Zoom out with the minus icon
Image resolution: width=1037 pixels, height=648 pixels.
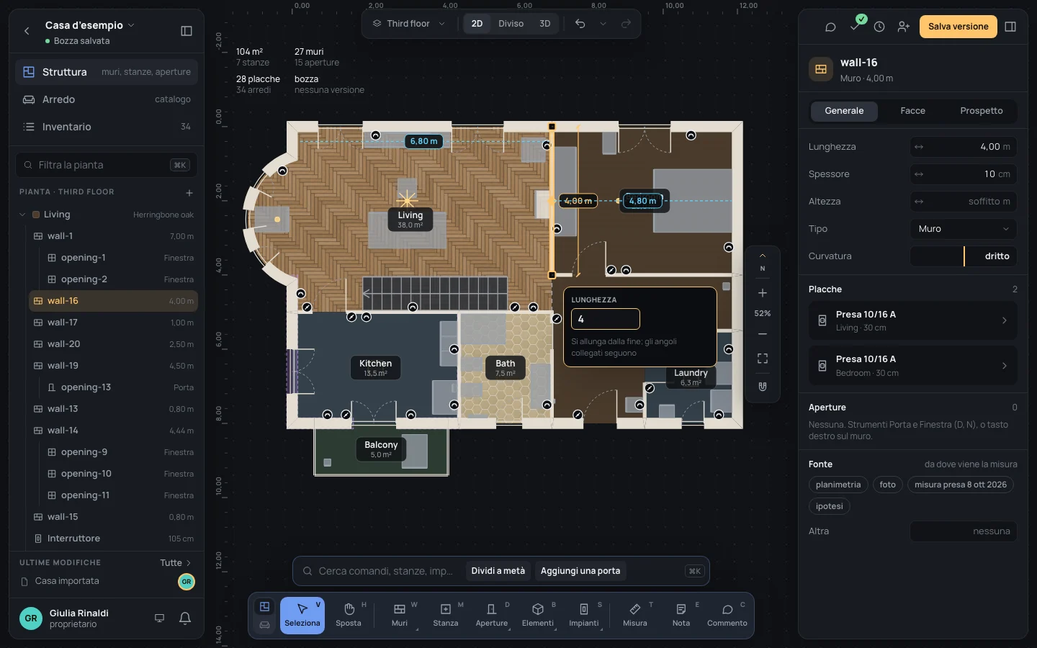coord(763,334)
